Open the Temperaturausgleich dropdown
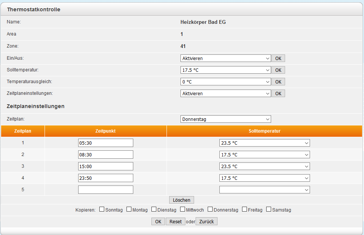This screenshot has width=364, height=235. 226,82
